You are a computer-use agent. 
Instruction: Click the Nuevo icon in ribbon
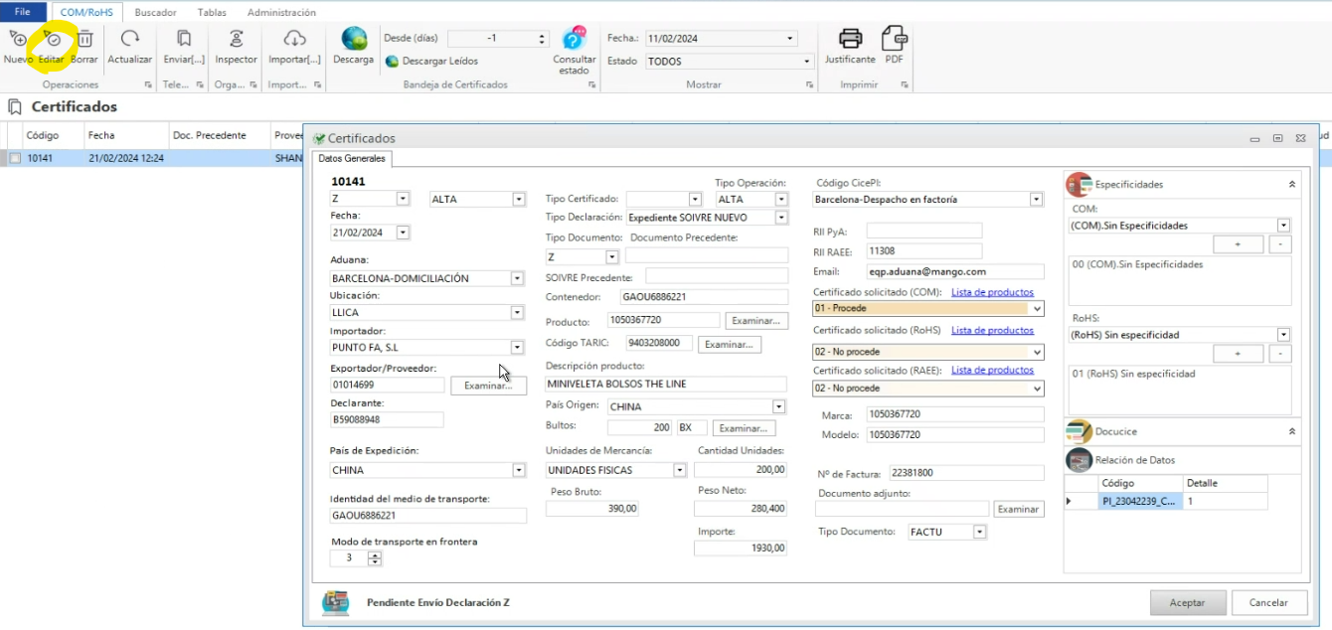coord(18,40)
